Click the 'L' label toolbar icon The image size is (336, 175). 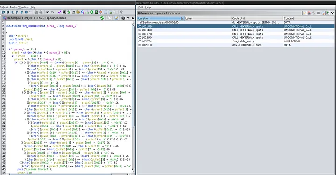tap(13, 12)
